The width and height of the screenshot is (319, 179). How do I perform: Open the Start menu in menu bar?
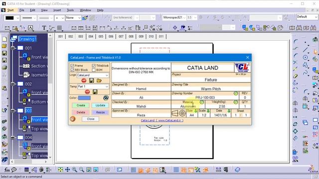tap(10, 10)
